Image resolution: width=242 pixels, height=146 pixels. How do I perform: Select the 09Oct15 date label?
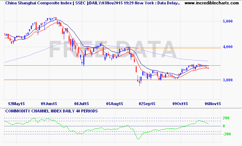180,104
